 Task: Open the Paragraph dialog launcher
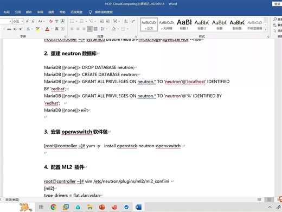[136, 36]
